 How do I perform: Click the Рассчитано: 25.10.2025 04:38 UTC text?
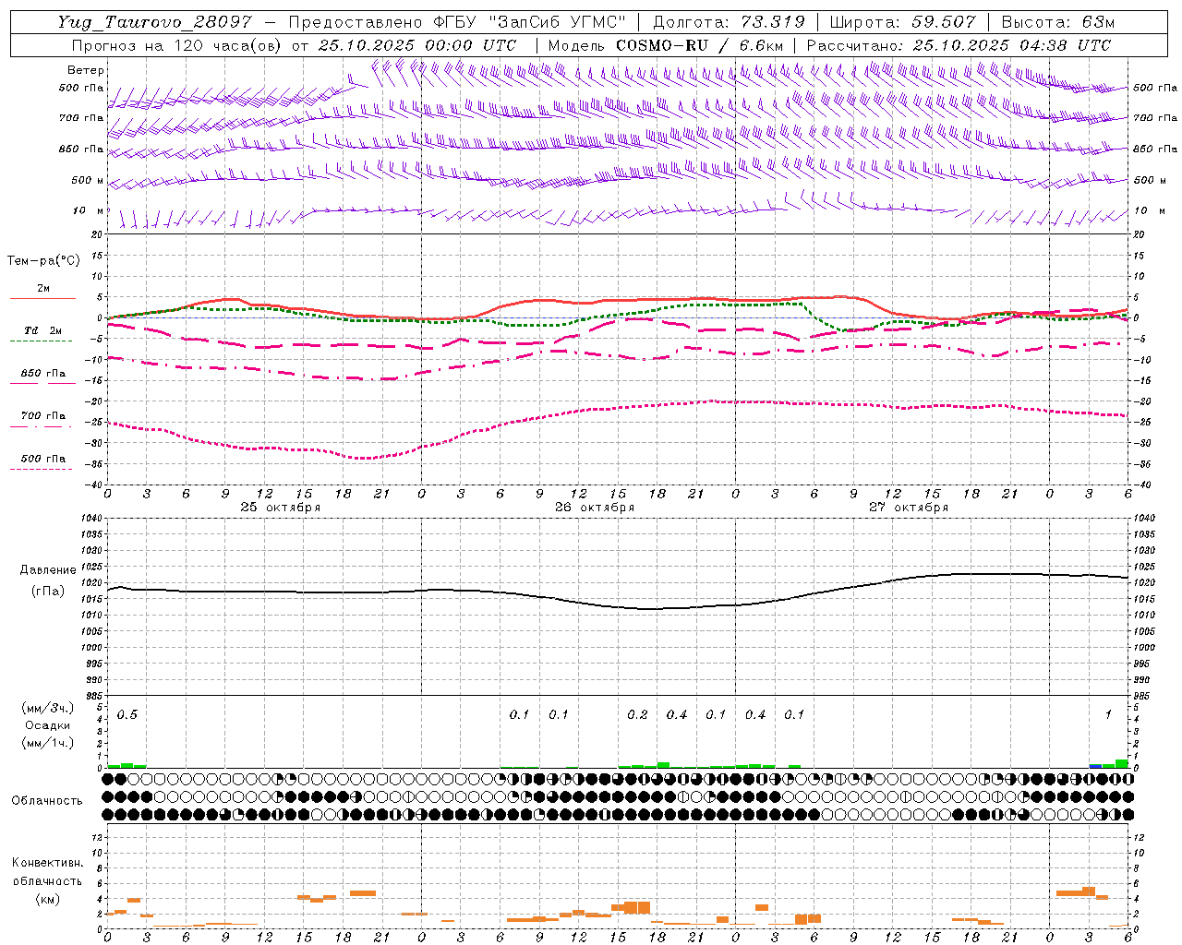[959, 45]
